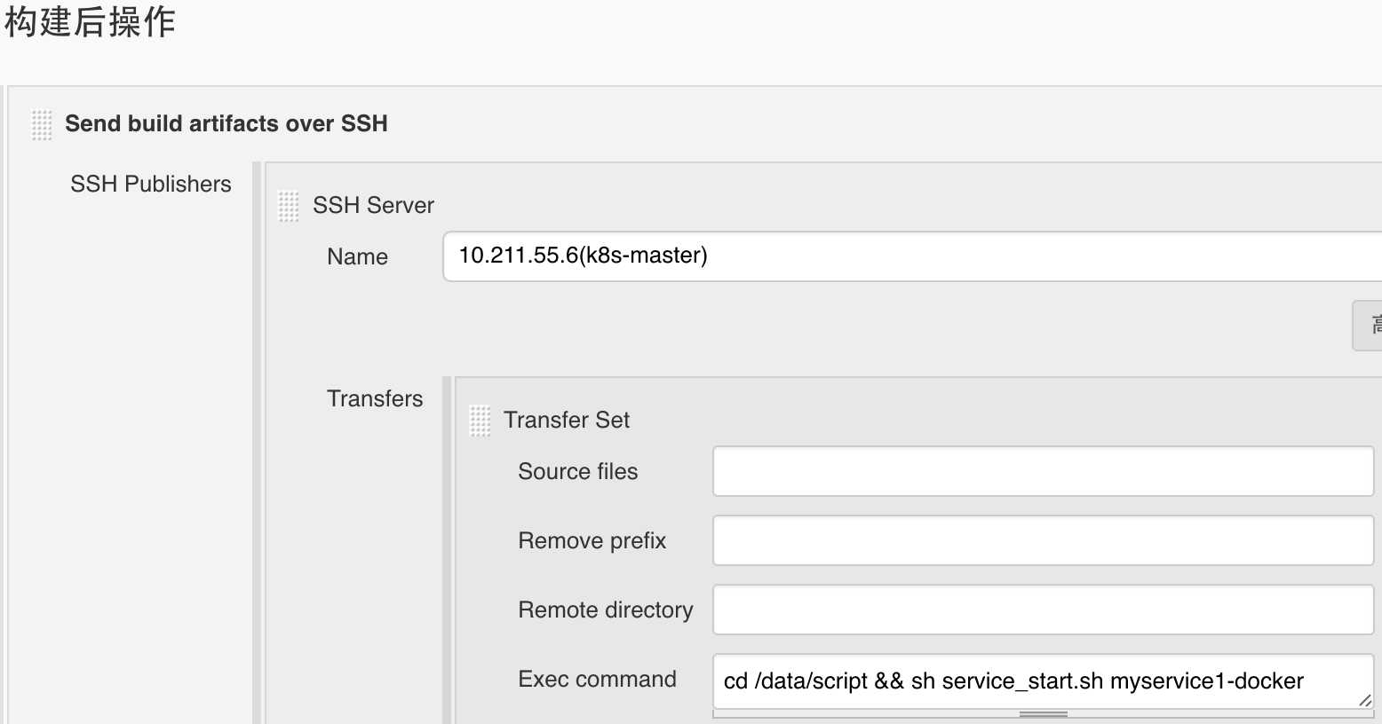Click the Exec command text area
The height and width of the screenshot is (724, 1382).
pyautogui.click(x=1044, y=681)
